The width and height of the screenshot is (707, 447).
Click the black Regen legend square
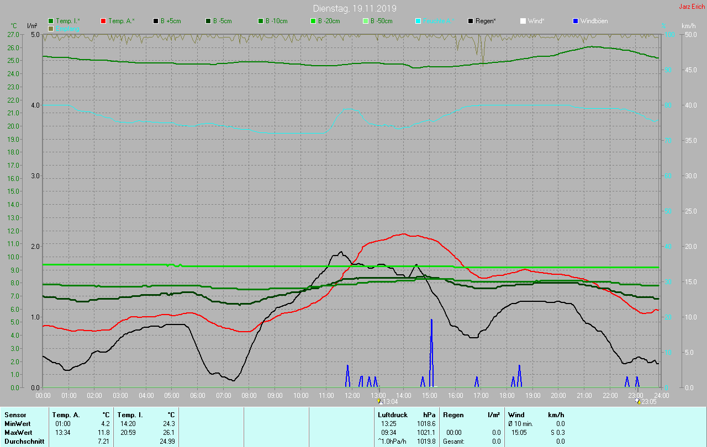[x=471, y=21]
